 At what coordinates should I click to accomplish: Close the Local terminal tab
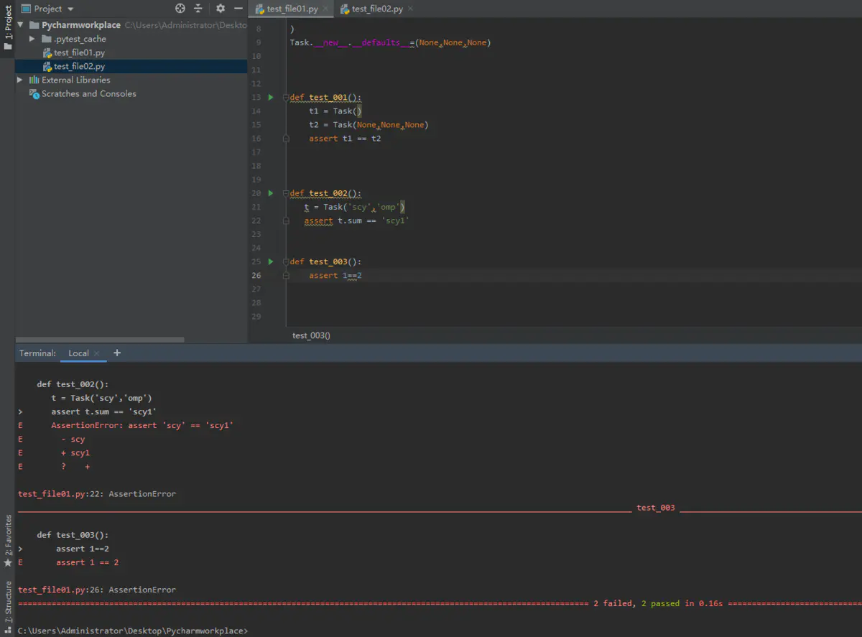pyautogui.click(x=97, y=354)
